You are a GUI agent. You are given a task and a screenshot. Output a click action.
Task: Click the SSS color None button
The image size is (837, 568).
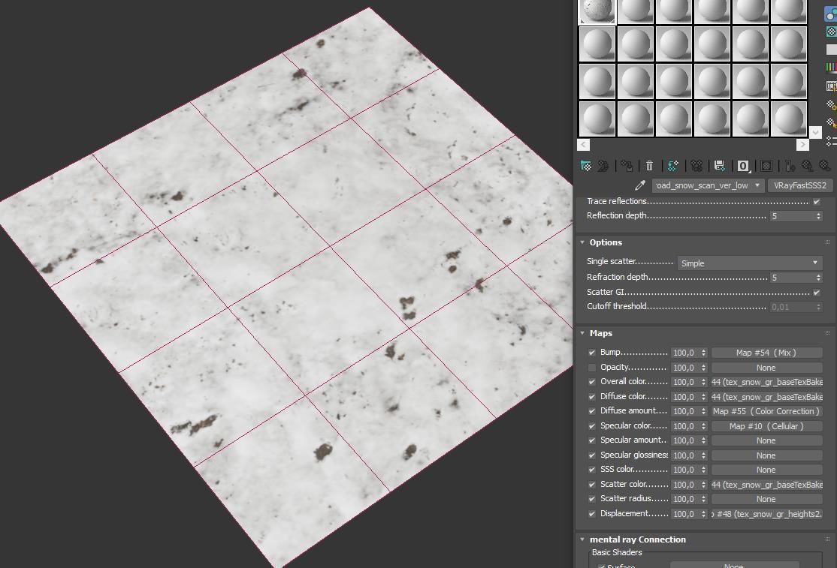click(x=766, y=470)
